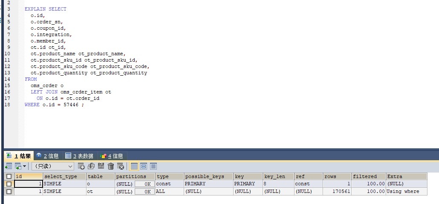Viewport: 439px width, 204px height.
Task: Switch to form view mode icon
Action: 144,166
